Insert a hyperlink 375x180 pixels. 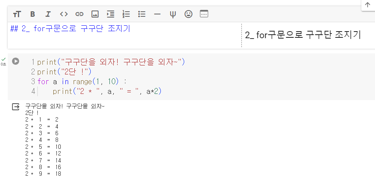click(79, 14)
